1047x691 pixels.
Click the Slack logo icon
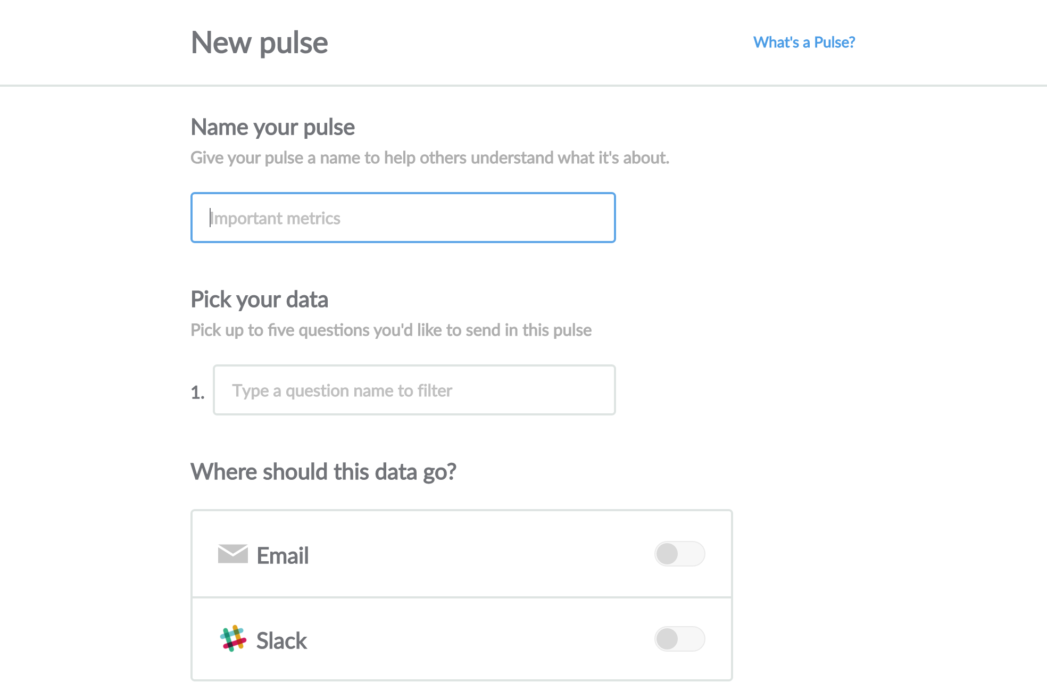[233, 638]
